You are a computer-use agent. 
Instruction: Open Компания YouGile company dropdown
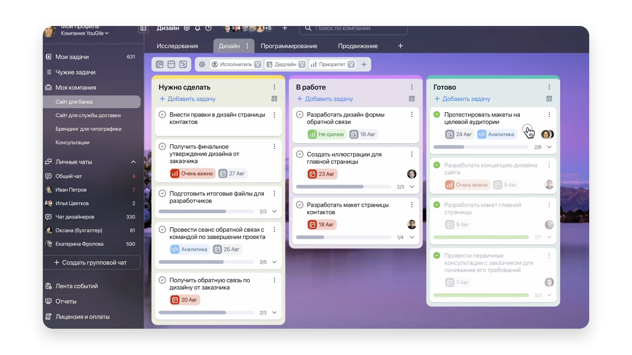(85, 33)
